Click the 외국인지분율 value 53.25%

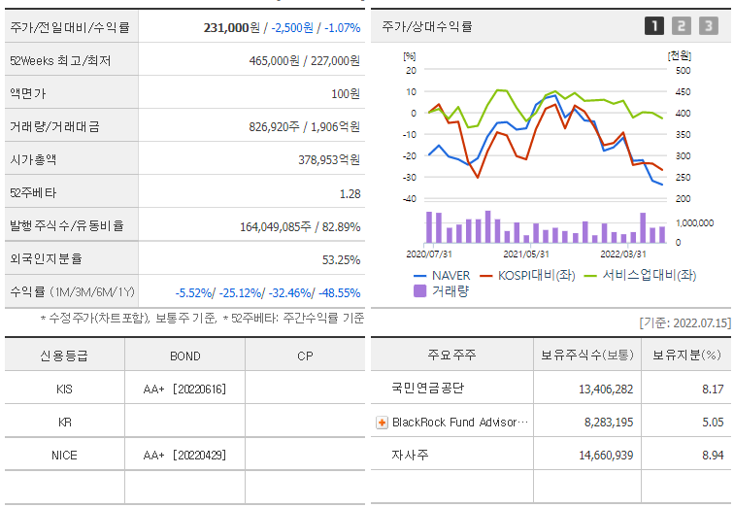click(341, 260)
